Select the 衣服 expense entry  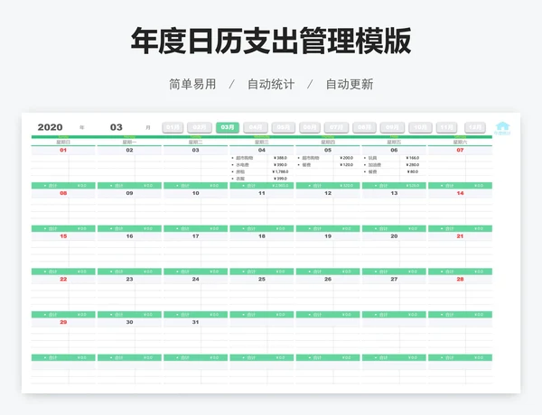tap(240, 179)
